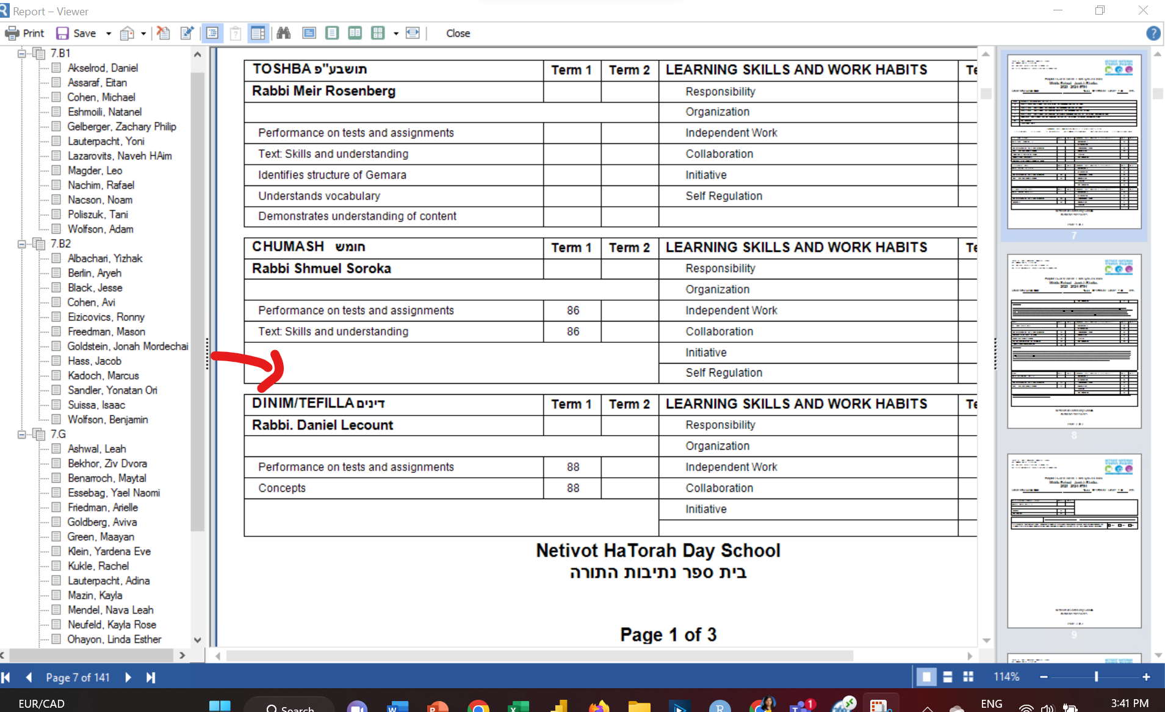The height and width of the screenshot is (712, 1165).
Task: Click the page width fit icon
Action: click(413, 33)
